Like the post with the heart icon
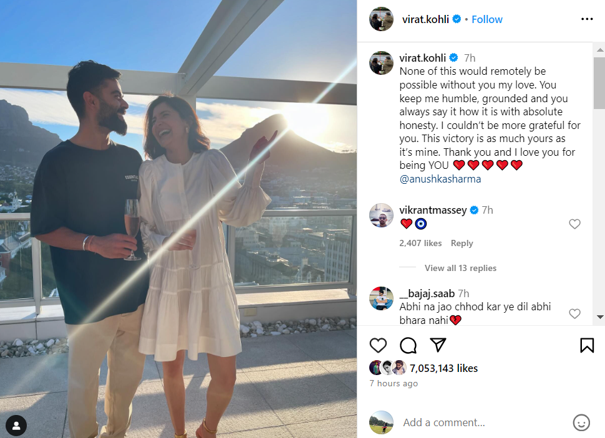The image size is (605, 438). [378, 345]
